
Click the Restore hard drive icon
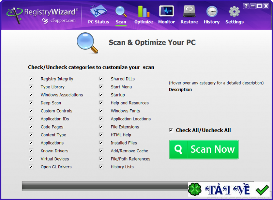(189, 12)
